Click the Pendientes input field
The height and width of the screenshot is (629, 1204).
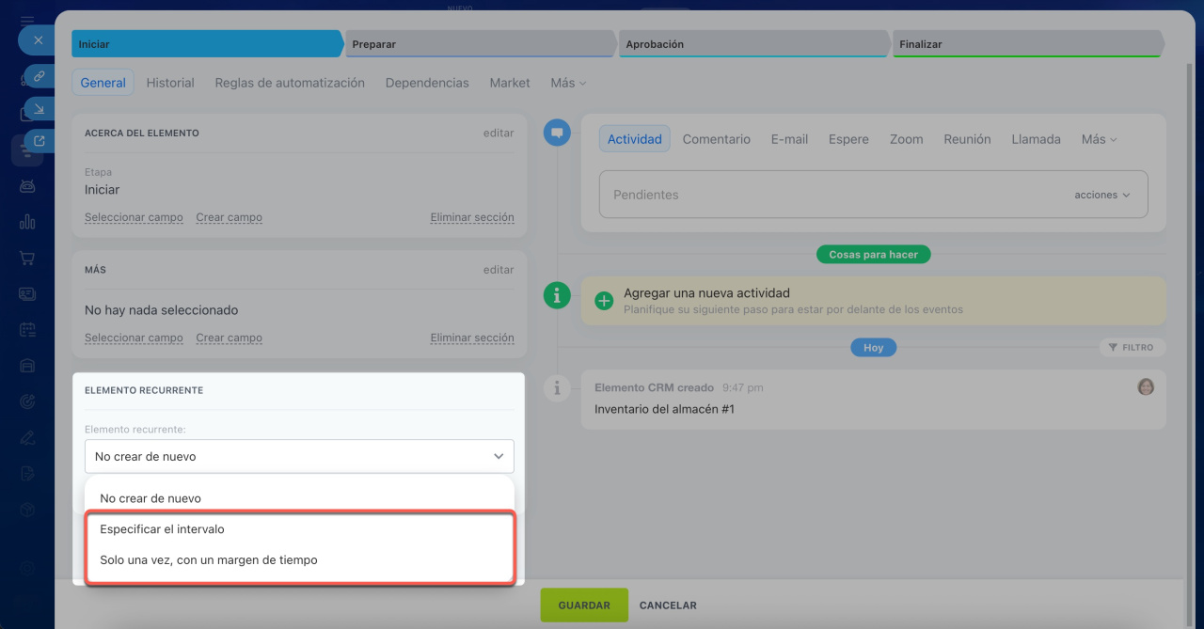828,195
